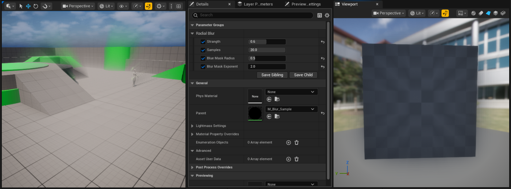Click the sphere preview mesh icon
This screenshot has width=511, height=189.
coord(473,13)
